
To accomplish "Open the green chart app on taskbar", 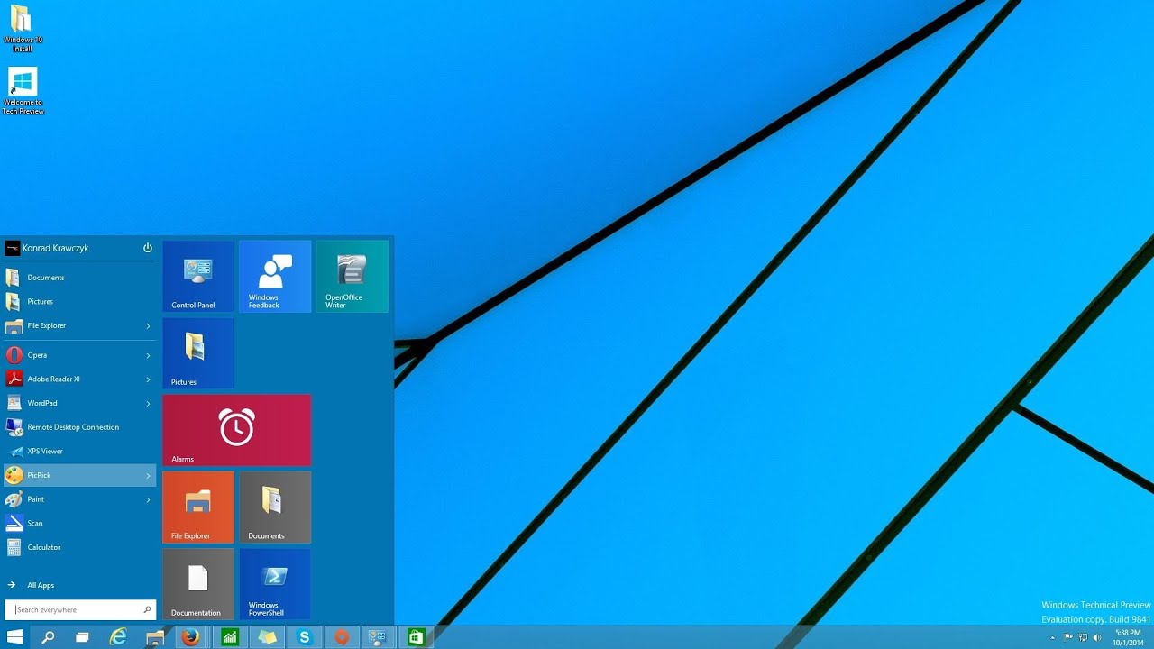I will [x=230, y=637].
